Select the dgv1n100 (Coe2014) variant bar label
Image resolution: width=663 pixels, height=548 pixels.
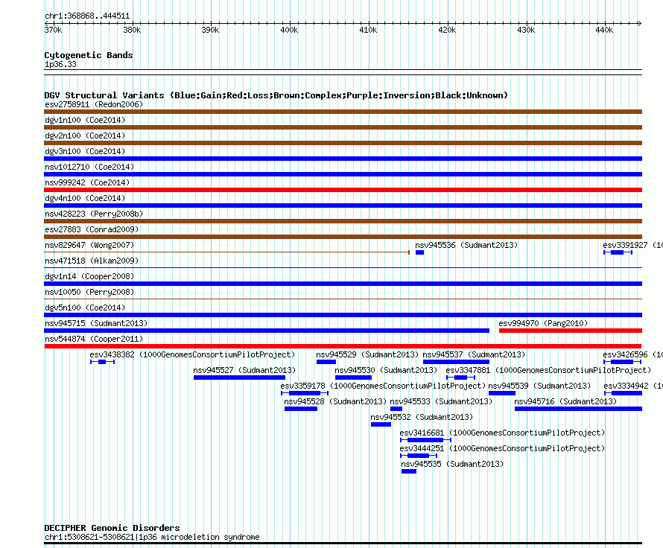[x=85, y=120]
